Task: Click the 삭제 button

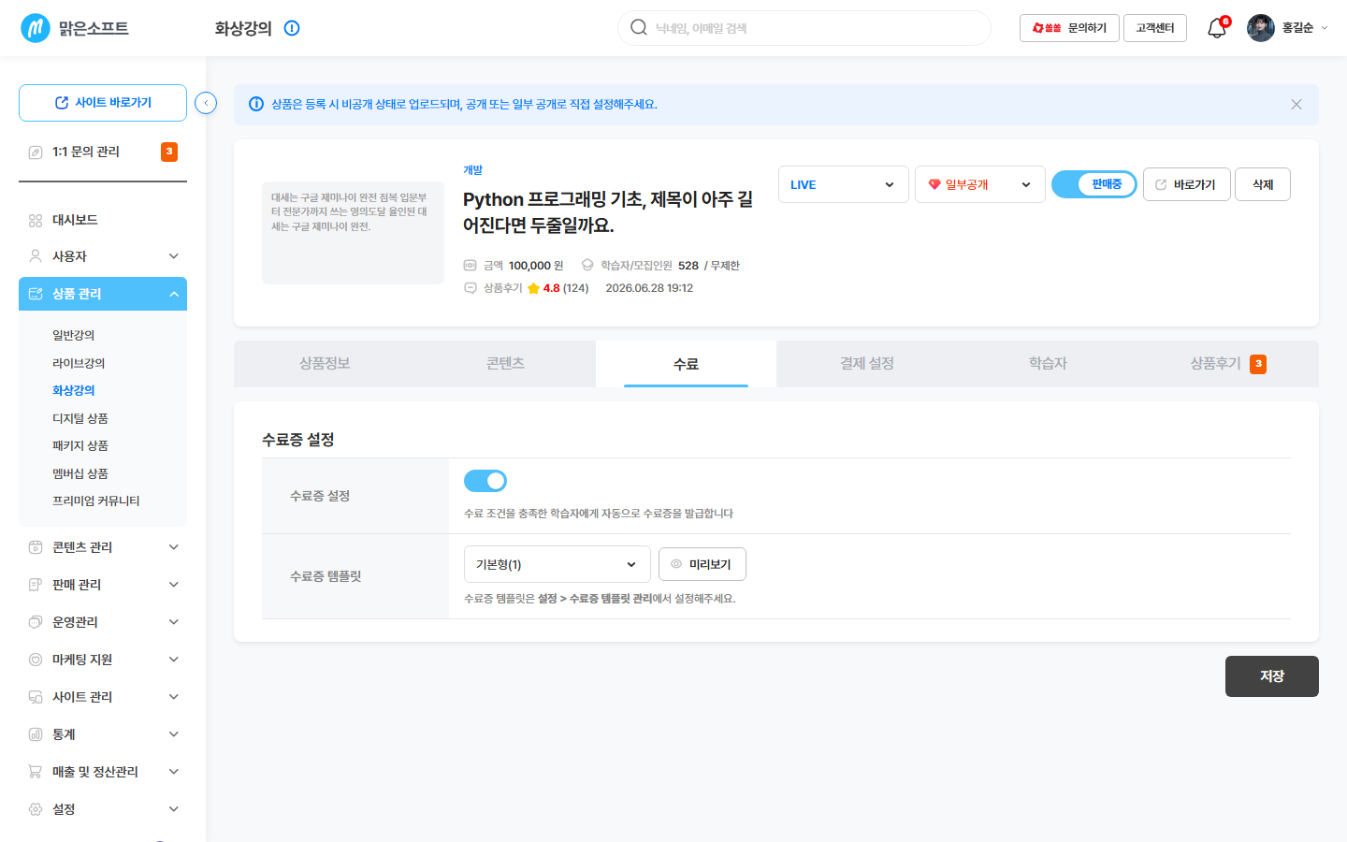Action: 1263,184
